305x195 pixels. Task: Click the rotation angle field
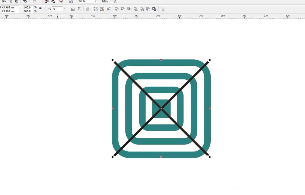point(57,9)
